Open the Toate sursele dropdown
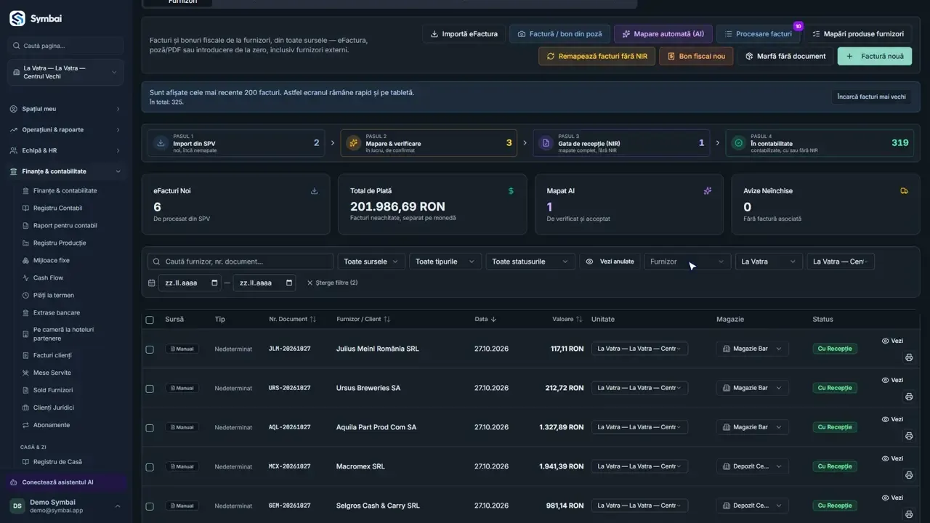The height and width of the screenshot is (523, 930). [371, 261]
